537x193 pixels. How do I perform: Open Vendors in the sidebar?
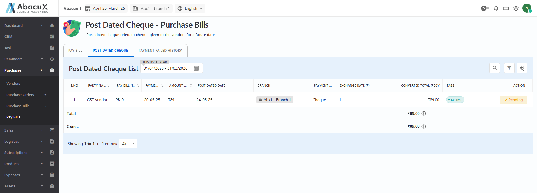13,84
